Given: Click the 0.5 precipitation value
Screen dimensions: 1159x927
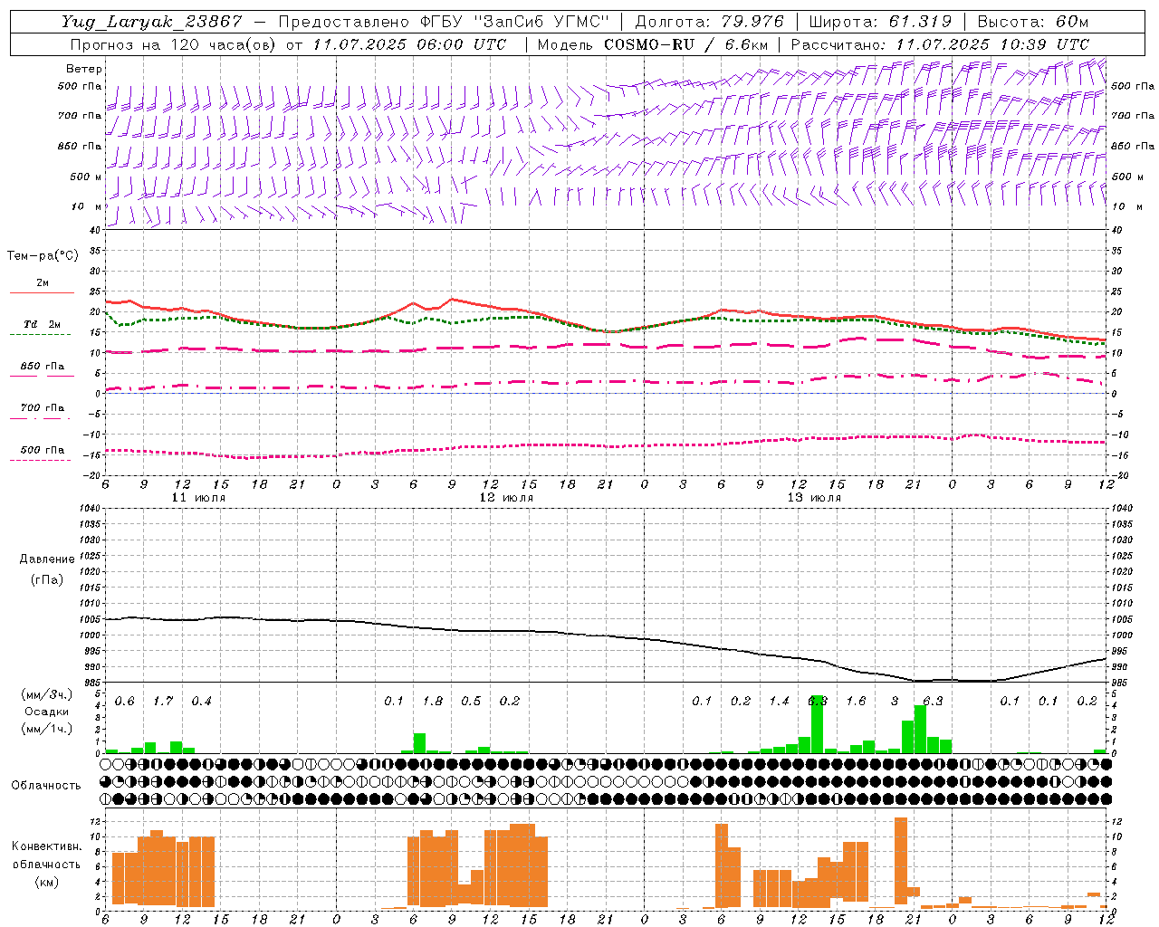Looking at the screenshot, I should click(x=471, y=702).
